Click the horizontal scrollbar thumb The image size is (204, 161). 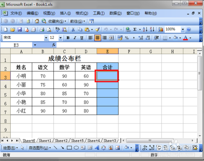pyautogui.click(x=150, y=141)
